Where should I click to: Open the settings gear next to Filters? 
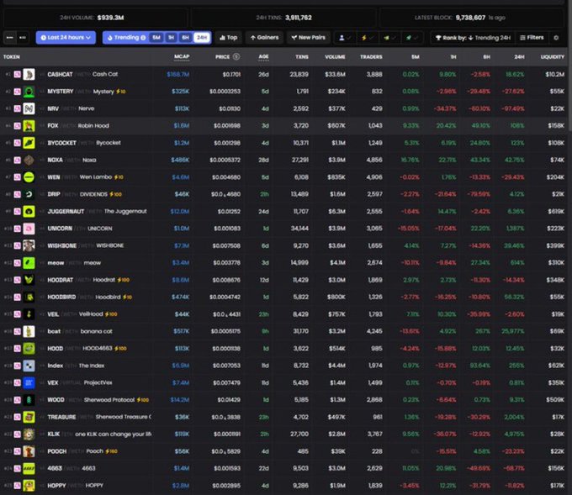pos(556,38)
